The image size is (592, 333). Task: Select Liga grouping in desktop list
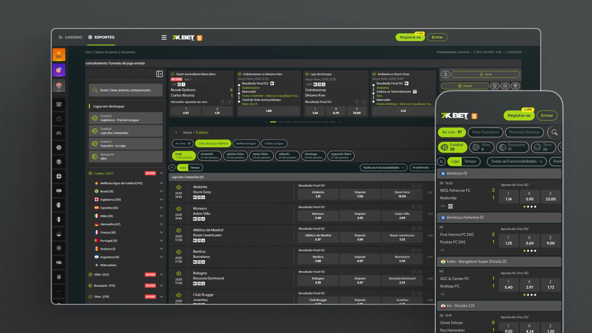[x=183, y=168]
